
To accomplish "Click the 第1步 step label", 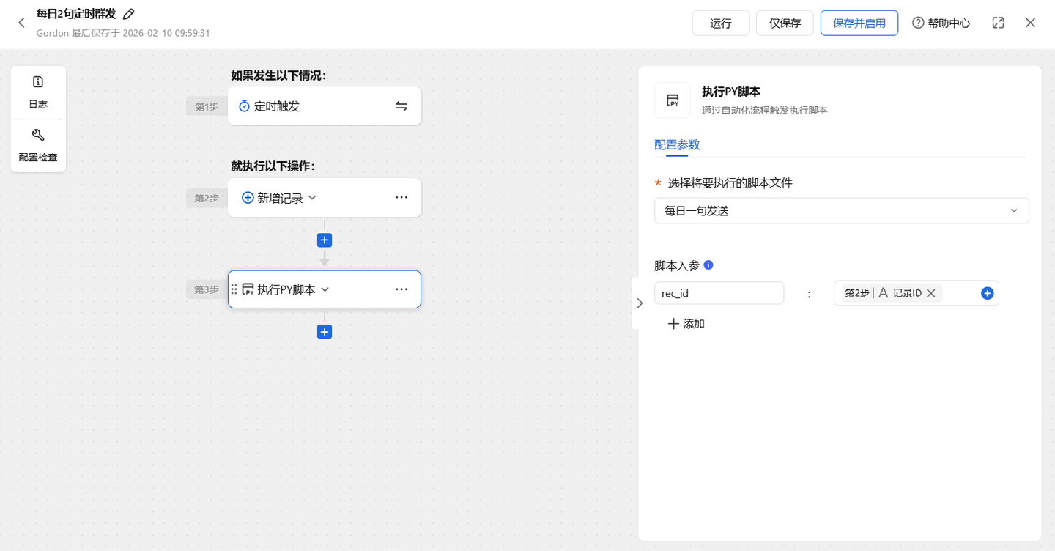I will pos(206,107).
